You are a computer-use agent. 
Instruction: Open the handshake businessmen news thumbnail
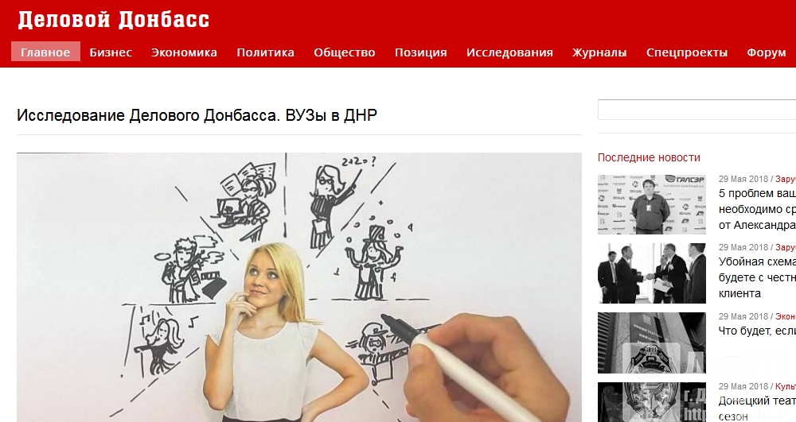pyautogui.click(x=652, y=273)
